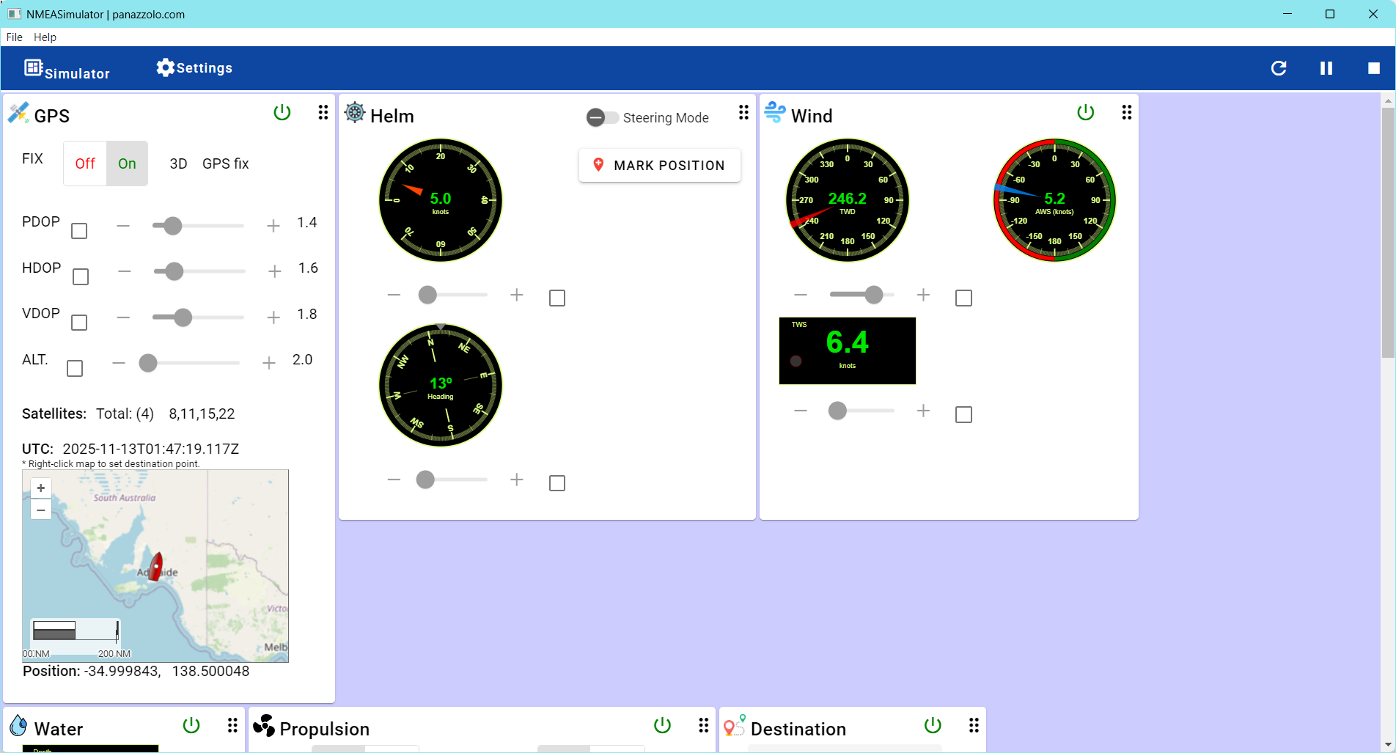Toggle the Propulsion panel power icon
The height and width of the screenshot is (753, 1396).
click(x=662, y=726)
